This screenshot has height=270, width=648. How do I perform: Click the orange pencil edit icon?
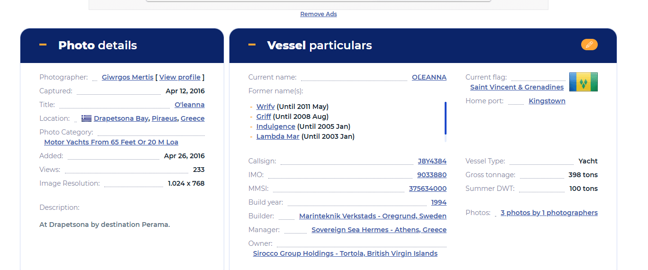[x=589, y=45]
